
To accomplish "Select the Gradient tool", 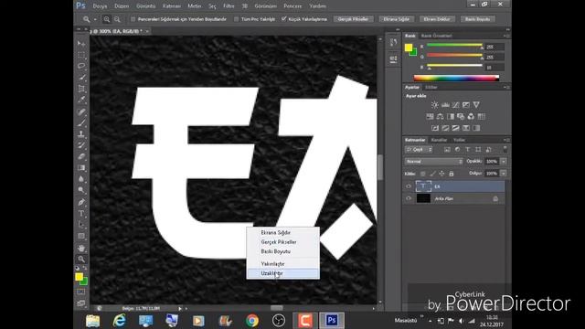I will point(81,168).
